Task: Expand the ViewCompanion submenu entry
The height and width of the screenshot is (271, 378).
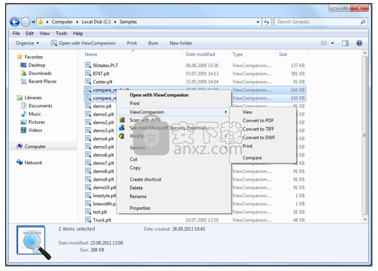Action: (173, 112)
